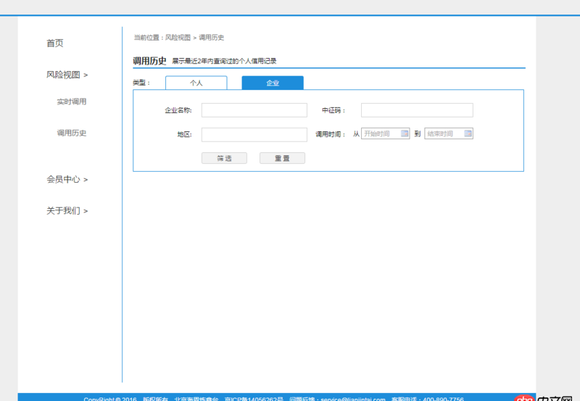Image resolution: width=580 pixels, height=401 pixels.
Task: Select the 企业 tab
Action: (273, 83)
